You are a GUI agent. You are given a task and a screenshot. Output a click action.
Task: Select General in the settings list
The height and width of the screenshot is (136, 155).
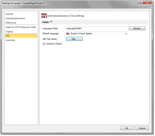pos(9,14)
